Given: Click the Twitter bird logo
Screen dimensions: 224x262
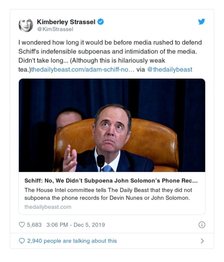Looking at the screenshot, I should [x=202, y=22].
